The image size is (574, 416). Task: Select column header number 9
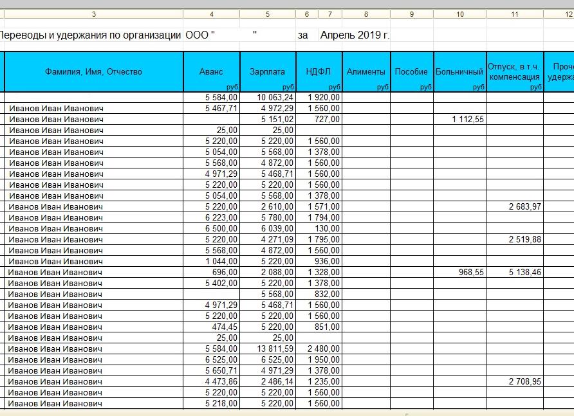point(412,14)
